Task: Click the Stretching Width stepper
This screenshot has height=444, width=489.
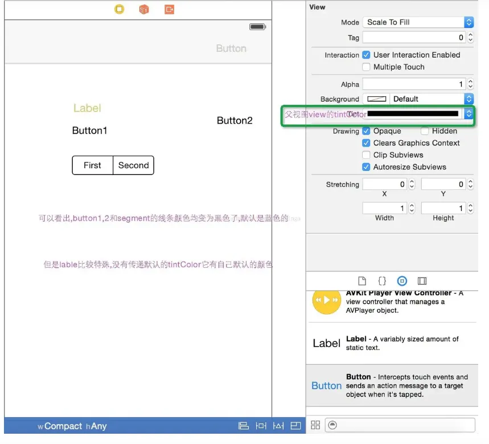Action: tap(412, 208)
